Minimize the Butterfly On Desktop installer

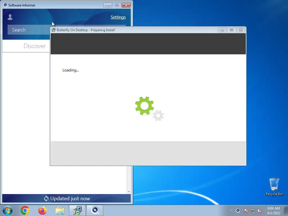coord(222,30)
